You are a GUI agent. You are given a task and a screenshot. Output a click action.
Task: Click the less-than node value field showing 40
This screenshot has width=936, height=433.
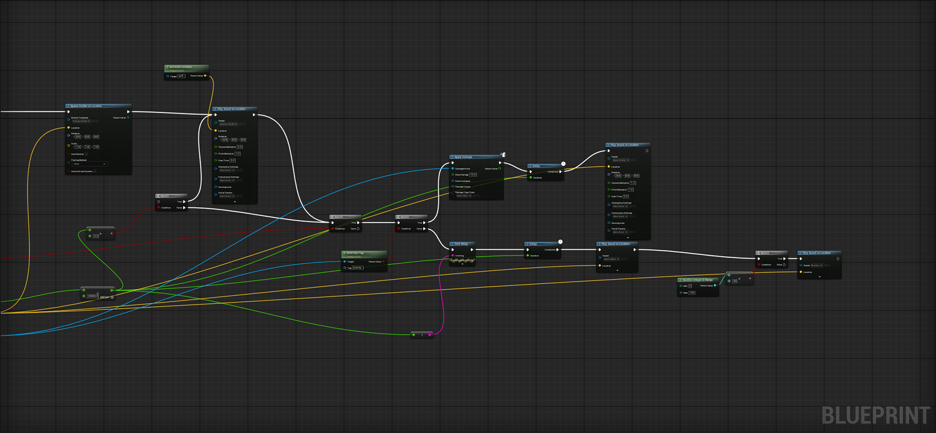click(x=735, y=281)
